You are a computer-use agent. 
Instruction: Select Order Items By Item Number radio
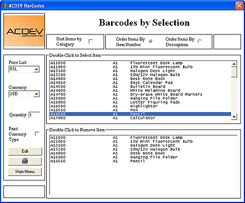coord(150,41)
